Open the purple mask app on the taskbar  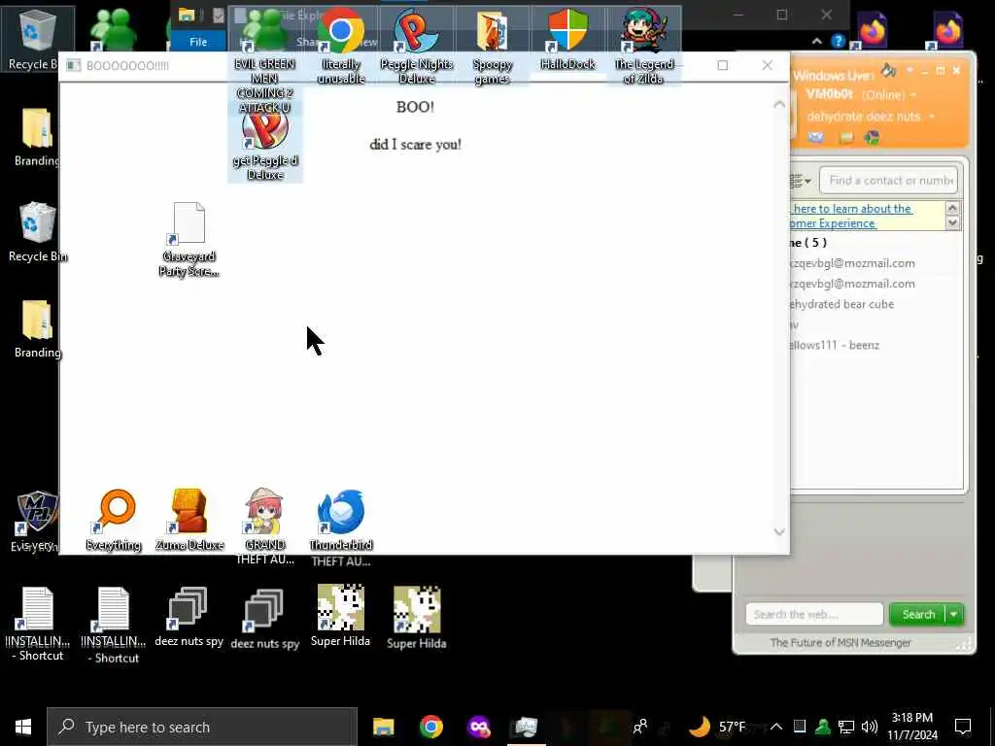click(478, 727)
